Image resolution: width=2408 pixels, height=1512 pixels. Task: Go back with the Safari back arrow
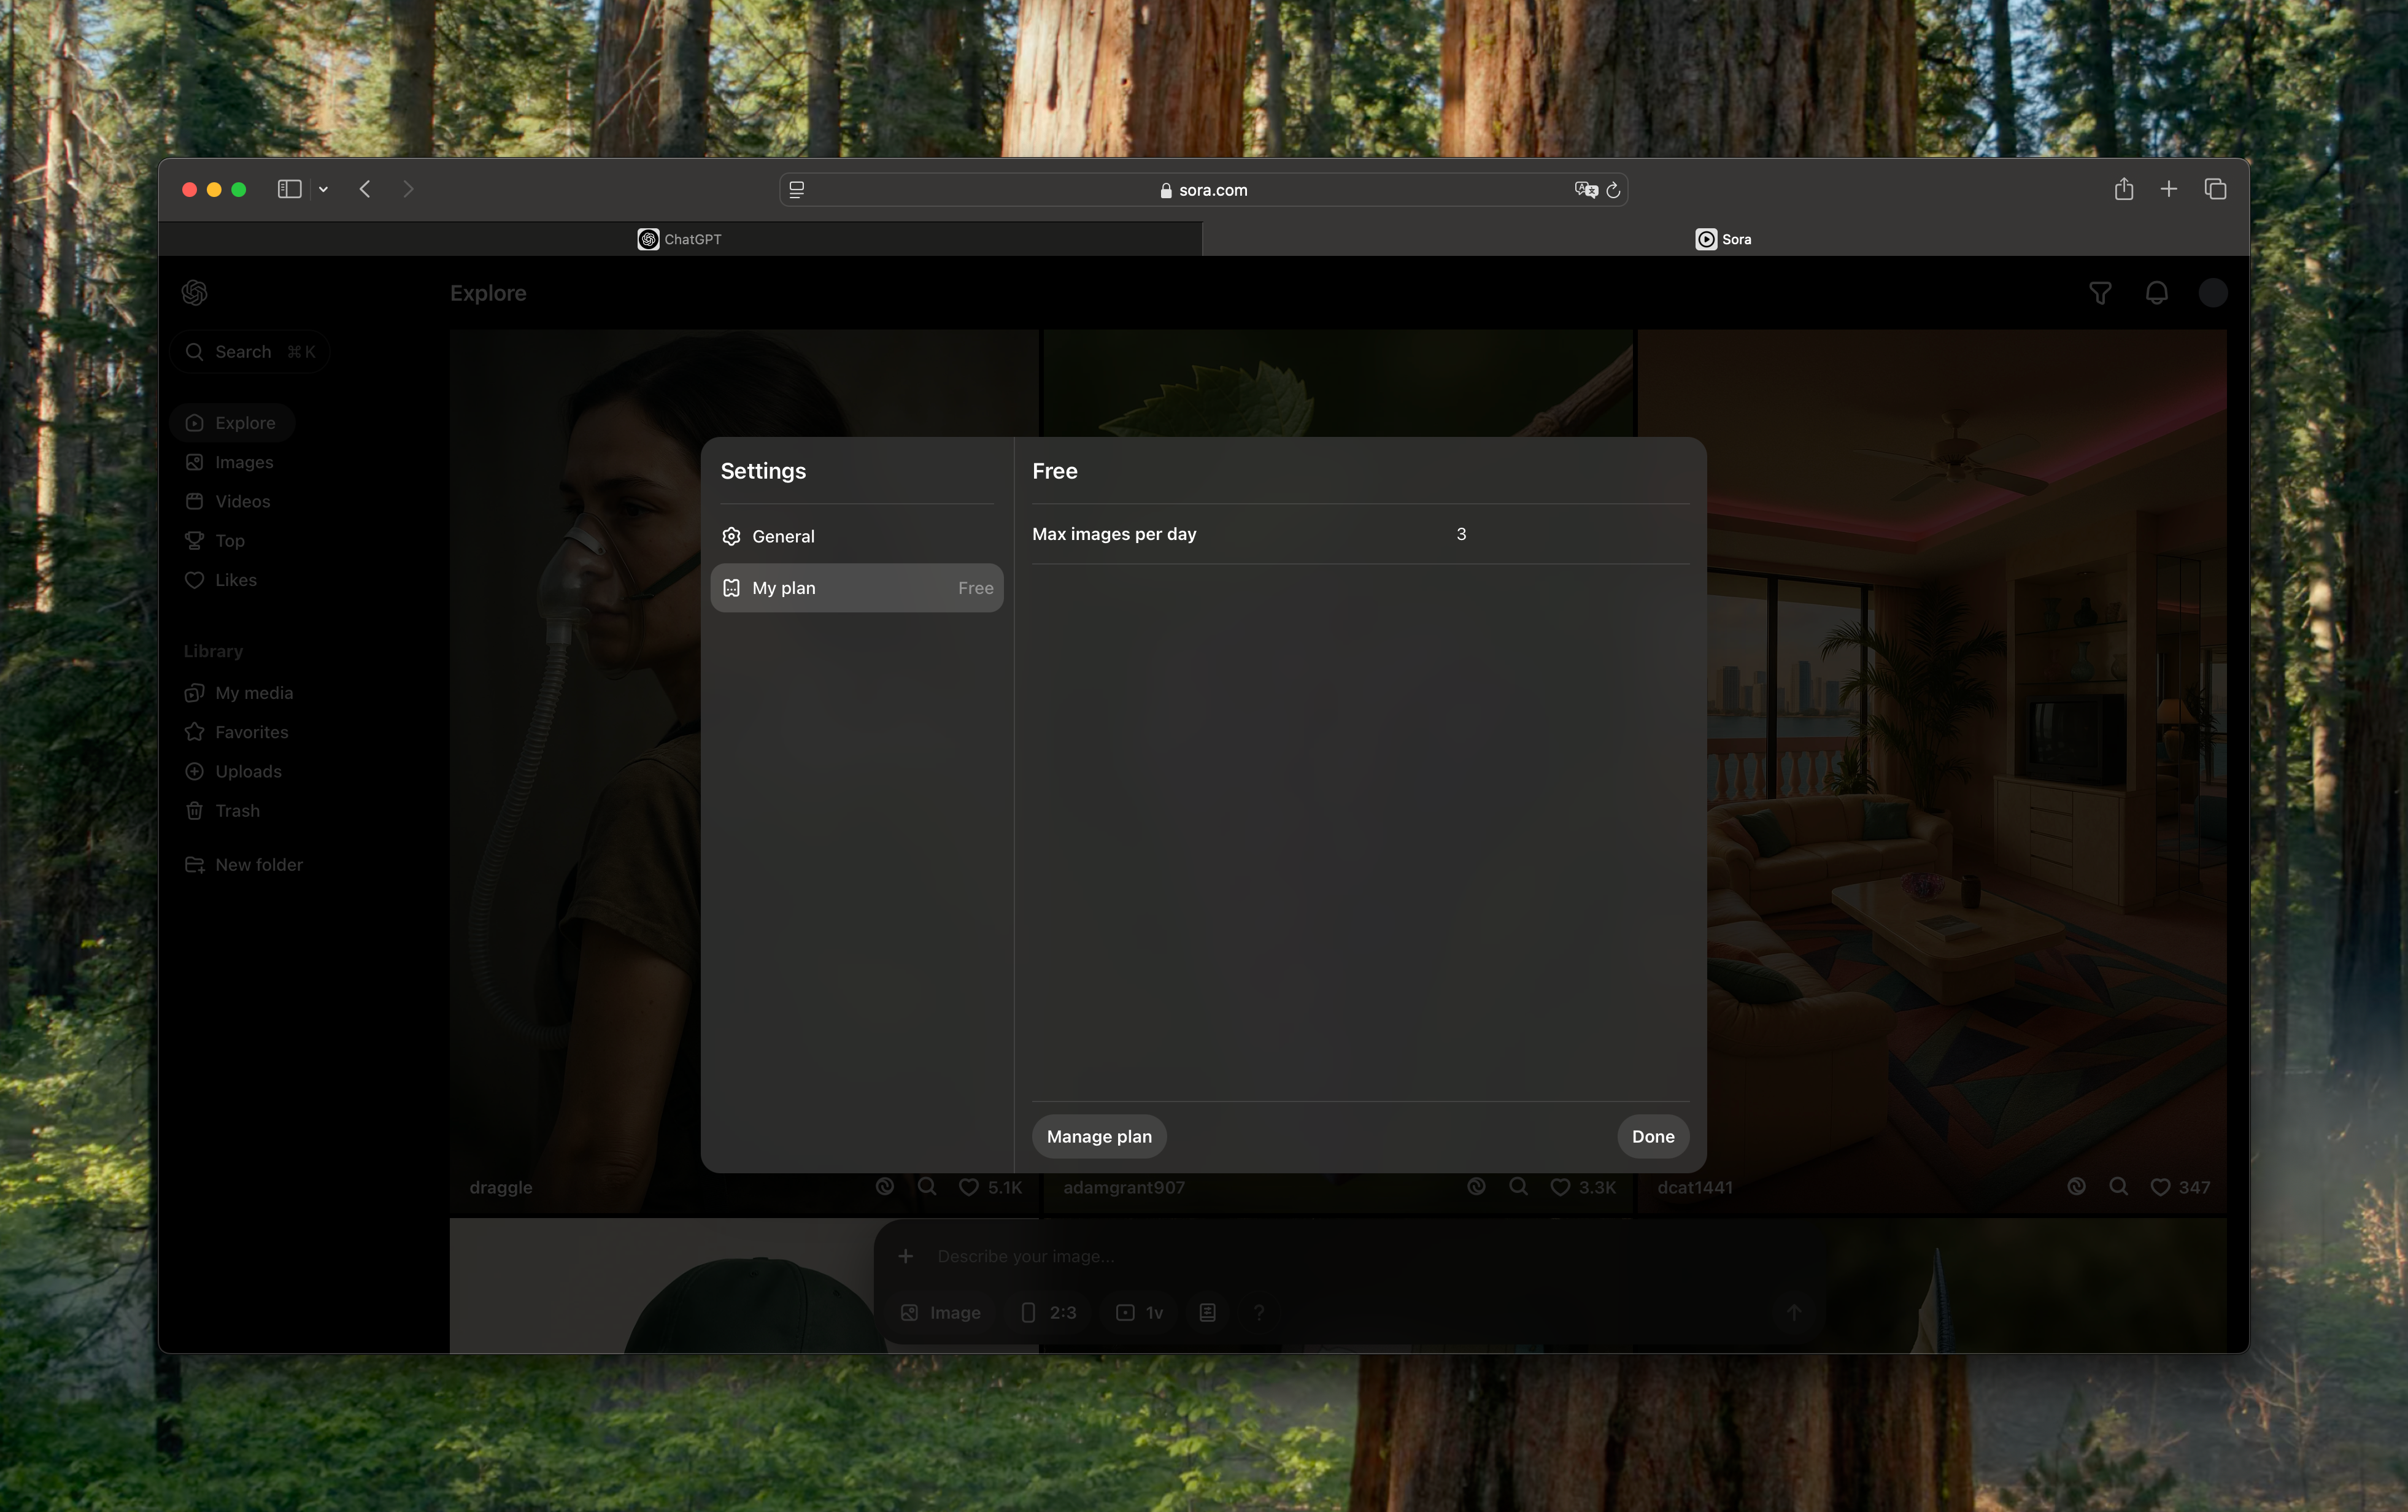click(x=365, y=189)
